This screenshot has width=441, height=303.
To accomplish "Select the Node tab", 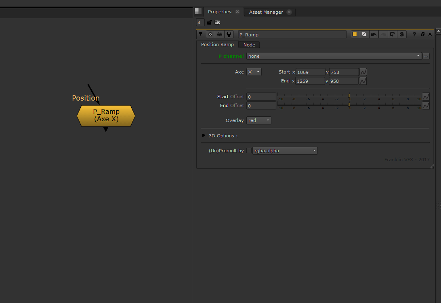I will [249, 45].
